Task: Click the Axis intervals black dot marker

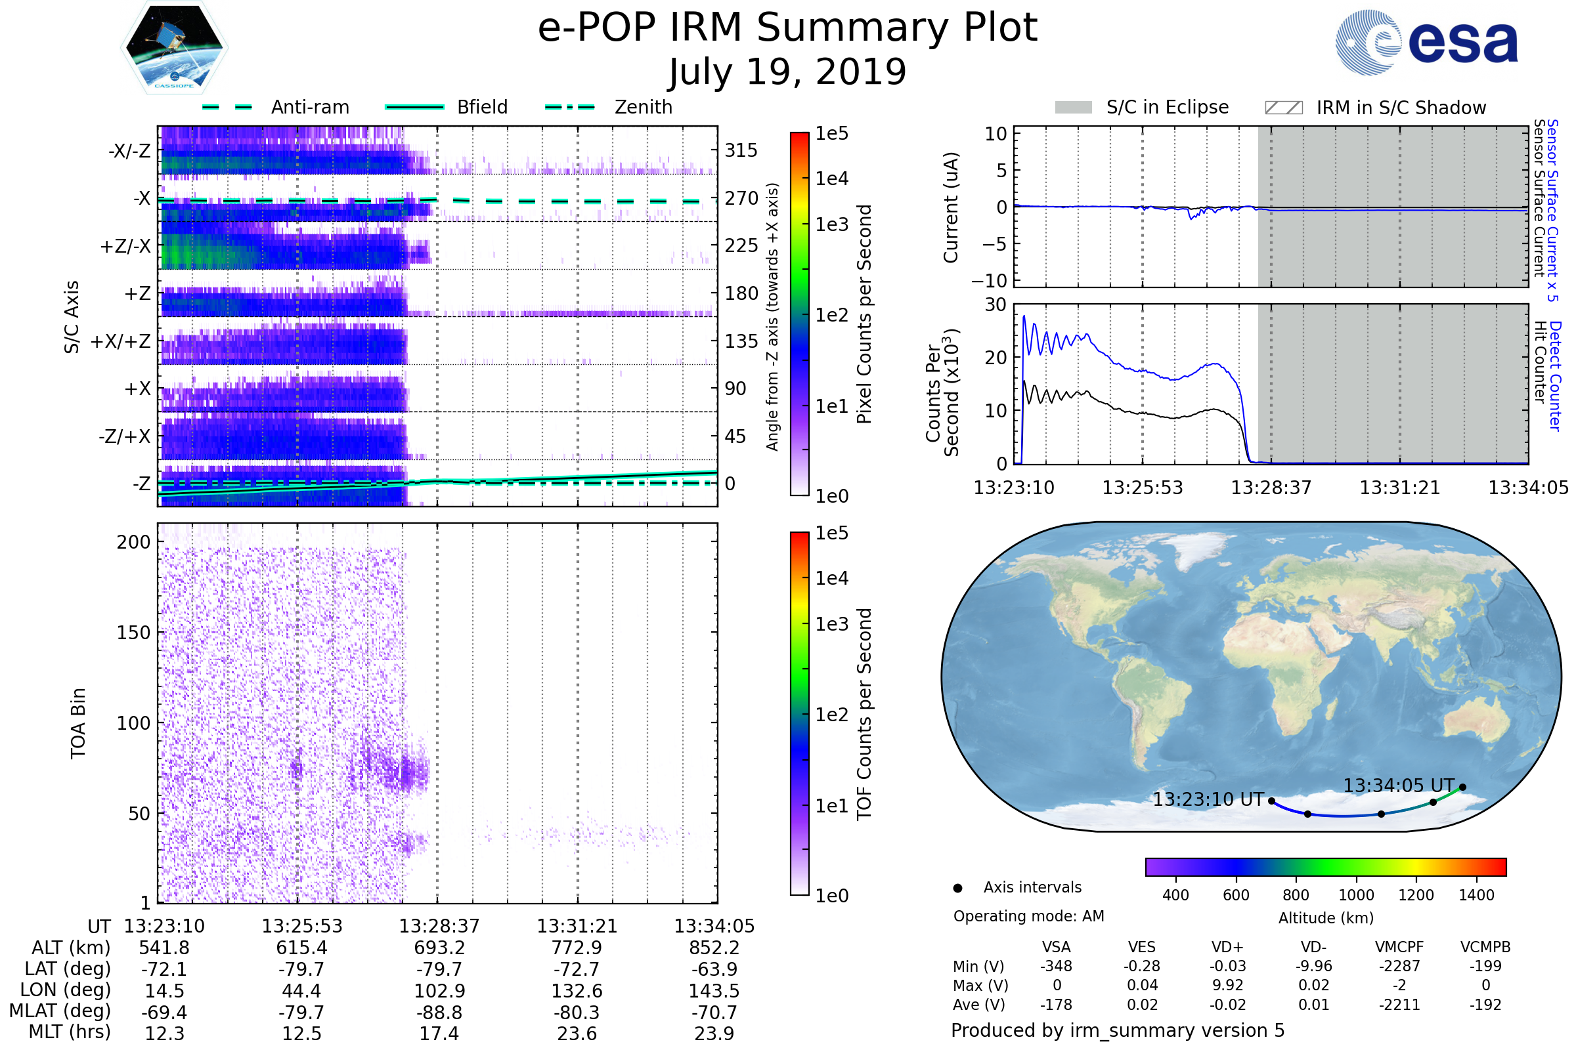Action: [x=957, y=888]
